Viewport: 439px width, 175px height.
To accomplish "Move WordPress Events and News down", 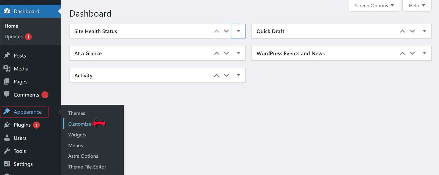I will coord(412,53).
